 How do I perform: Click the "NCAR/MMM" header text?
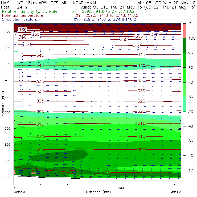point(84,3)
